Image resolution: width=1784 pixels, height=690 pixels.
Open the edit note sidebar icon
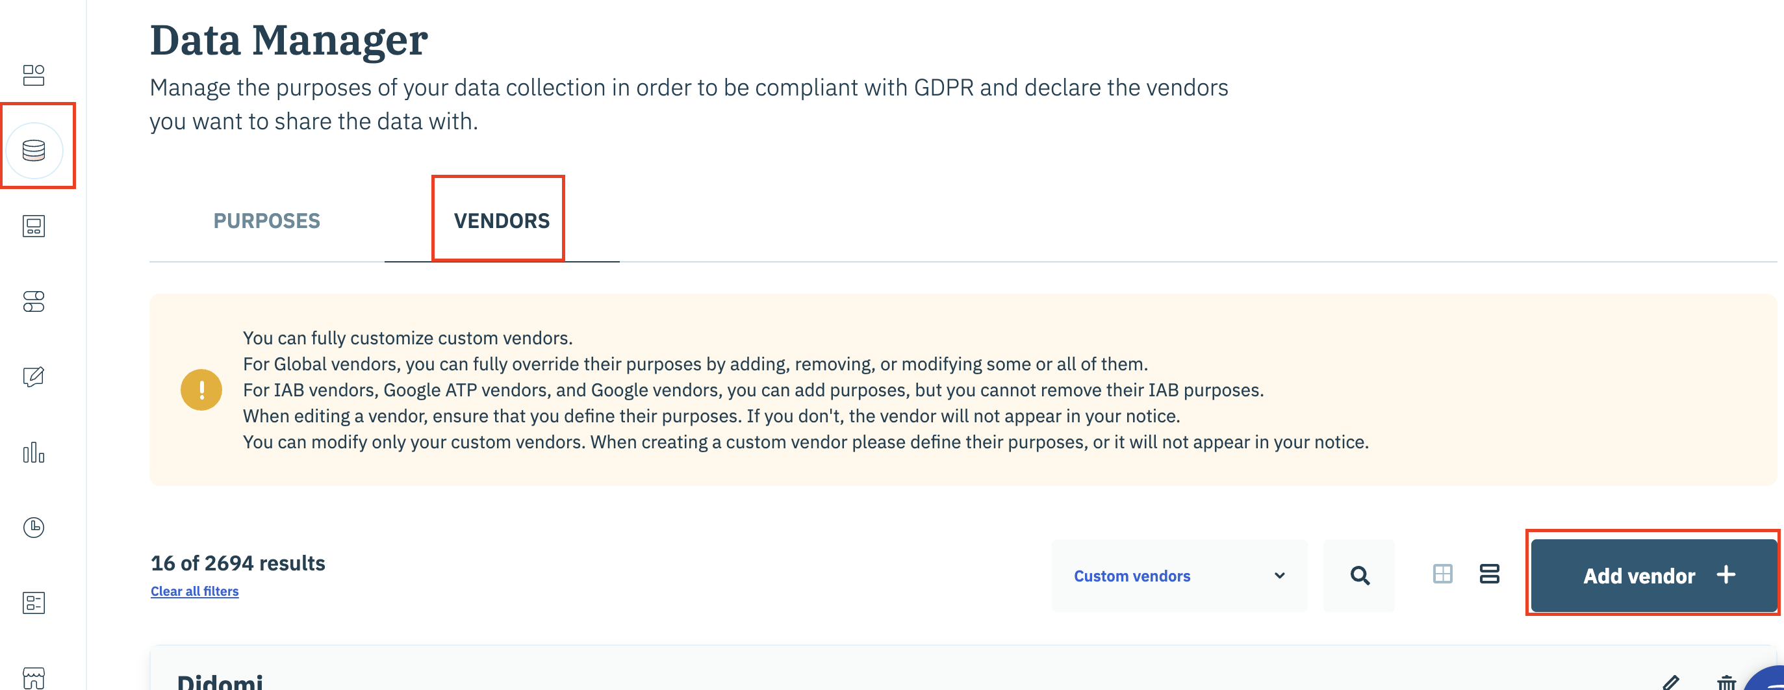coord(33,377)
